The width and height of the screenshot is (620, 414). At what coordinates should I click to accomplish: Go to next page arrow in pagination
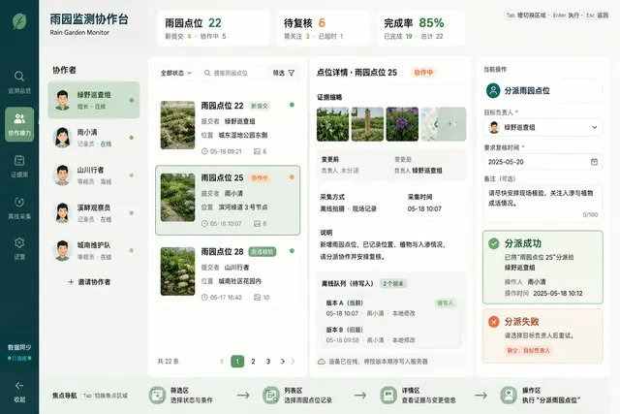tap(293, 361)
